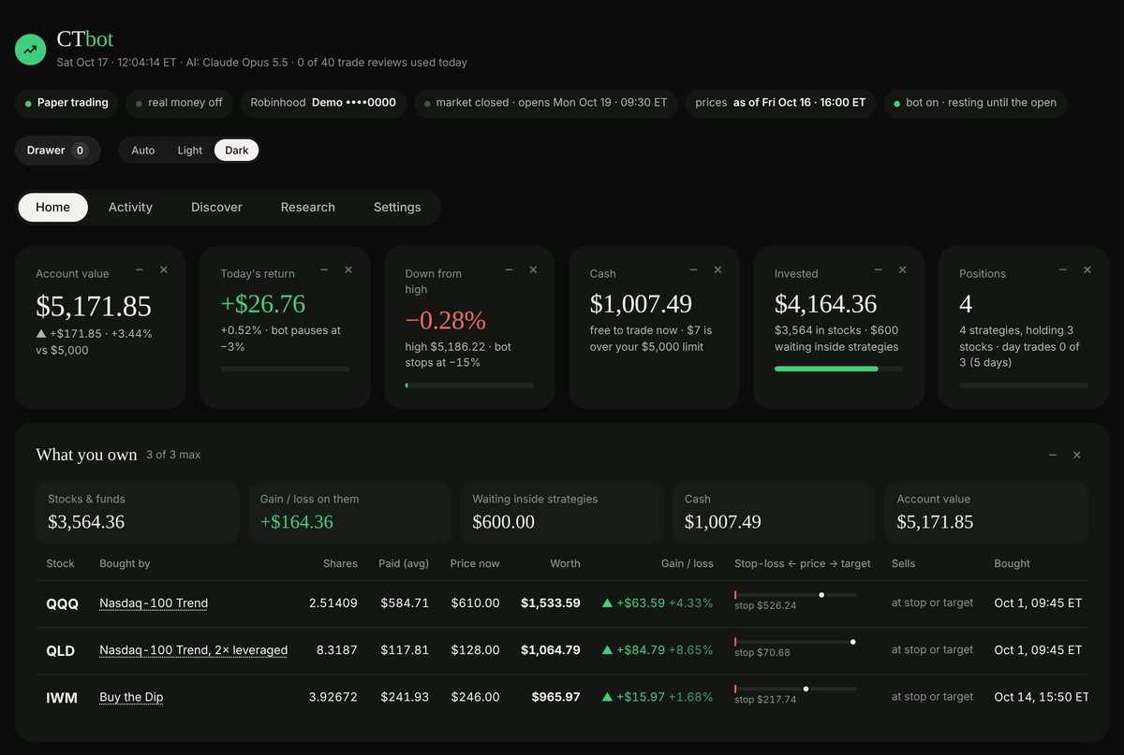Click the 3 of 3 max label
This screenshot has height=755, width=1124.
point(173,455)
